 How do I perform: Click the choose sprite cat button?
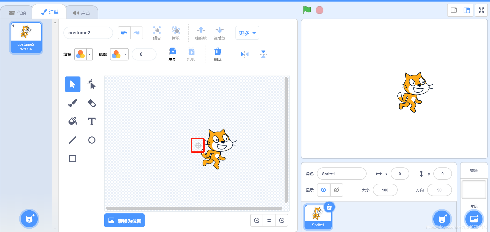(442, 219)
